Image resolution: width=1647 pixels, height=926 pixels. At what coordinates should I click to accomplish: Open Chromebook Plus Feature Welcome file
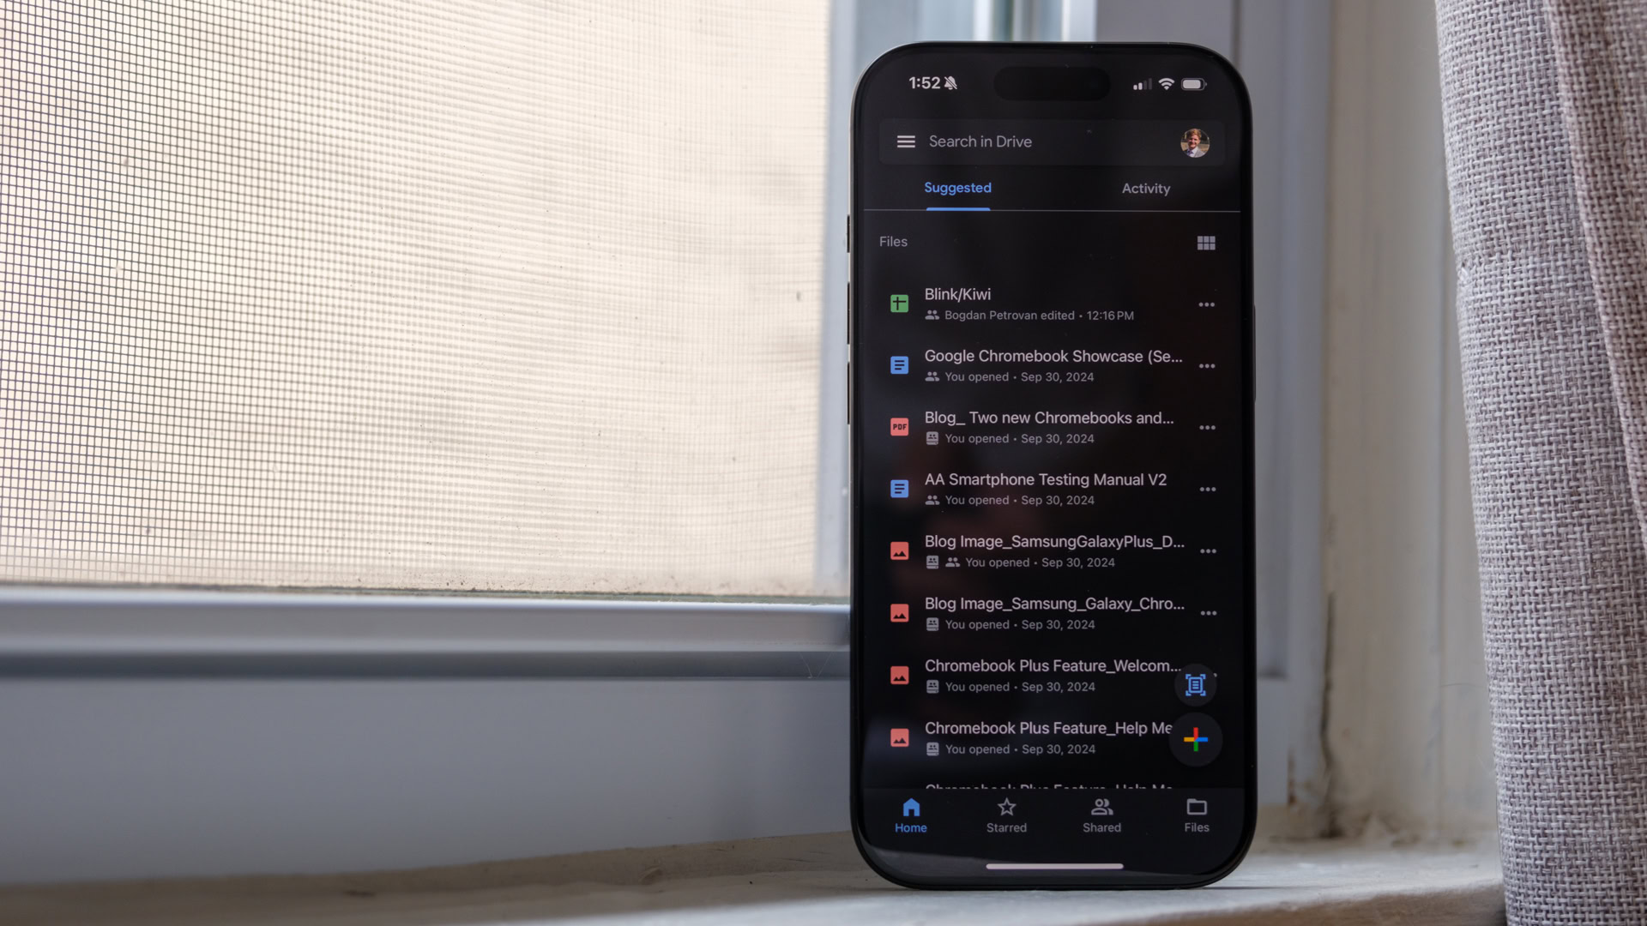(1051, 674)
